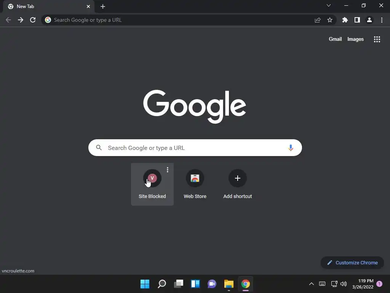Open the side panel icon
Image resolution: width=390 pixels, height=293 pixels.
click(357, 20)
